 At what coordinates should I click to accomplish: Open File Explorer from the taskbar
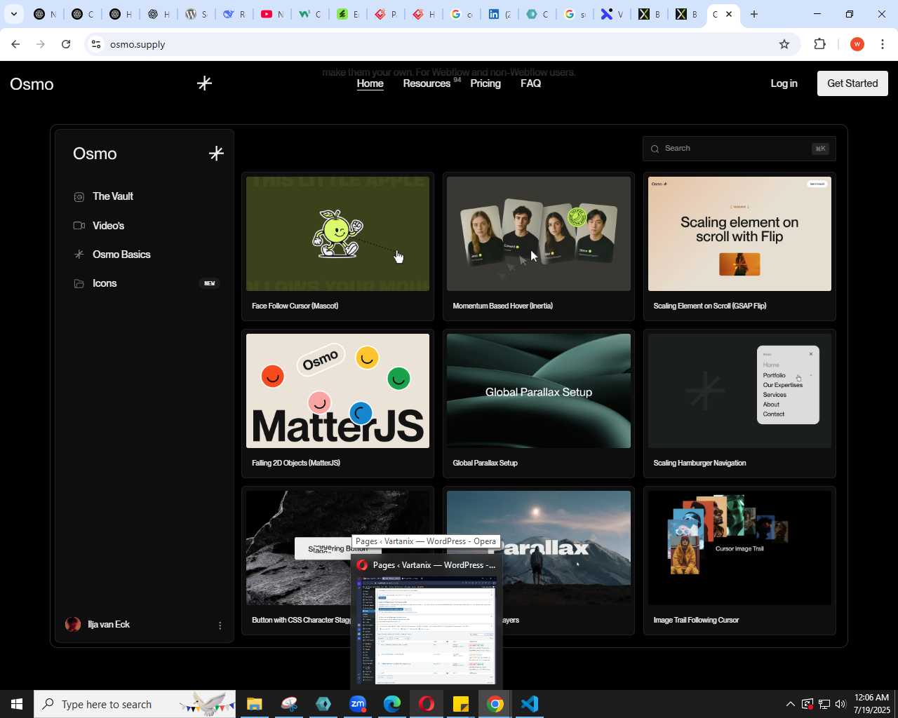254,704
